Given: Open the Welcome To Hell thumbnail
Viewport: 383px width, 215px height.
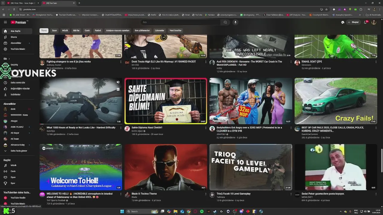Looking at the screenshot, I should pos(81,167).
